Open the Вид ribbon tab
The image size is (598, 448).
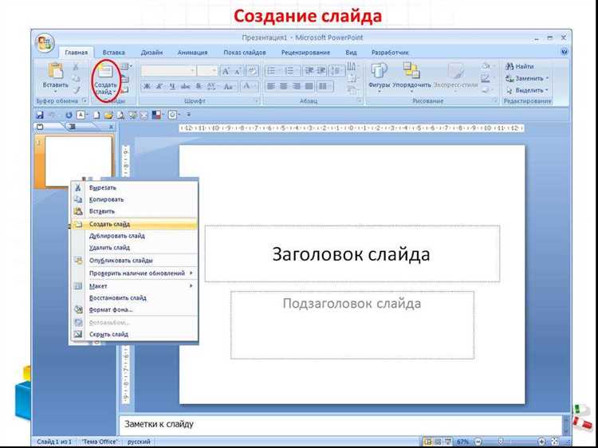351,53
